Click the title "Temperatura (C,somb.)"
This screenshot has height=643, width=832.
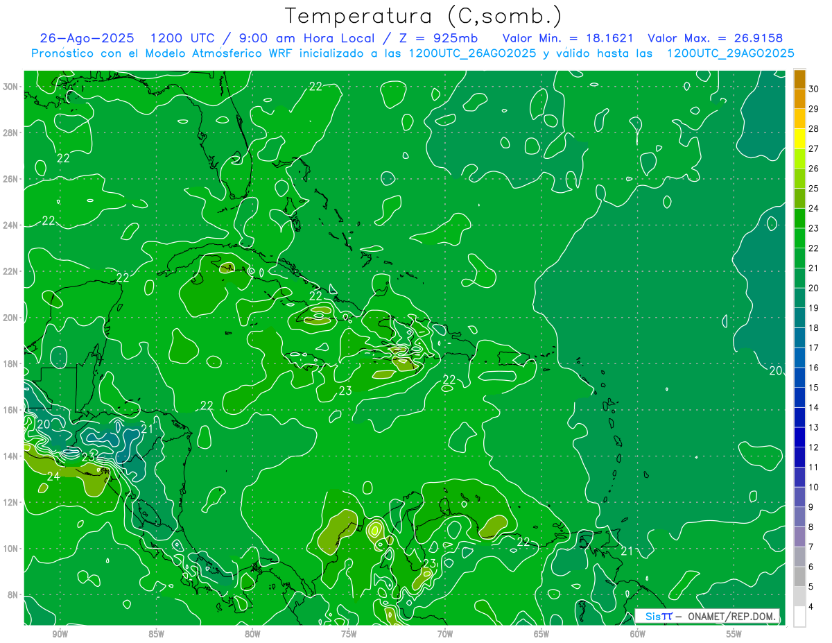coord(423,16)
